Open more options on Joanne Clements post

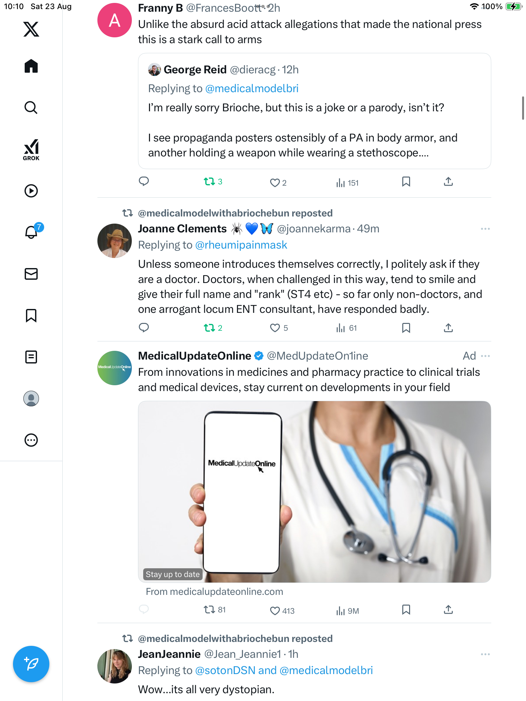tap(485, 229)
